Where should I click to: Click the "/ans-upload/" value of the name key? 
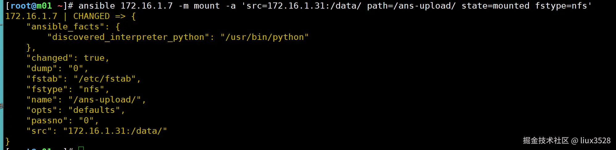[x=105, y=100]
